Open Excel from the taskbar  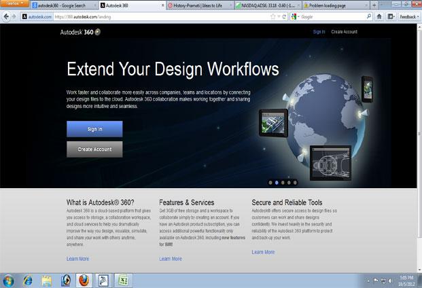click(x=123, y=281)
